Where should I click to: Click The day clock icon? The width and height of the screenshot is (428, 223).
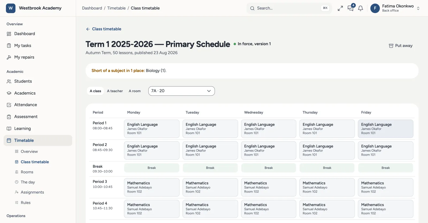click(17, 182)
